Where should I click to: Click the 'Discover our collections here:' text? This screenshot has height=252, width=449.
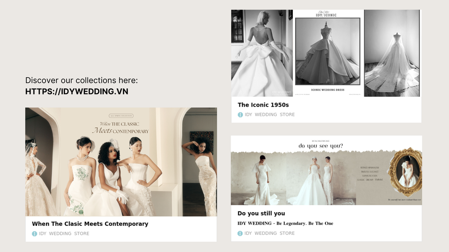point(81,80)
